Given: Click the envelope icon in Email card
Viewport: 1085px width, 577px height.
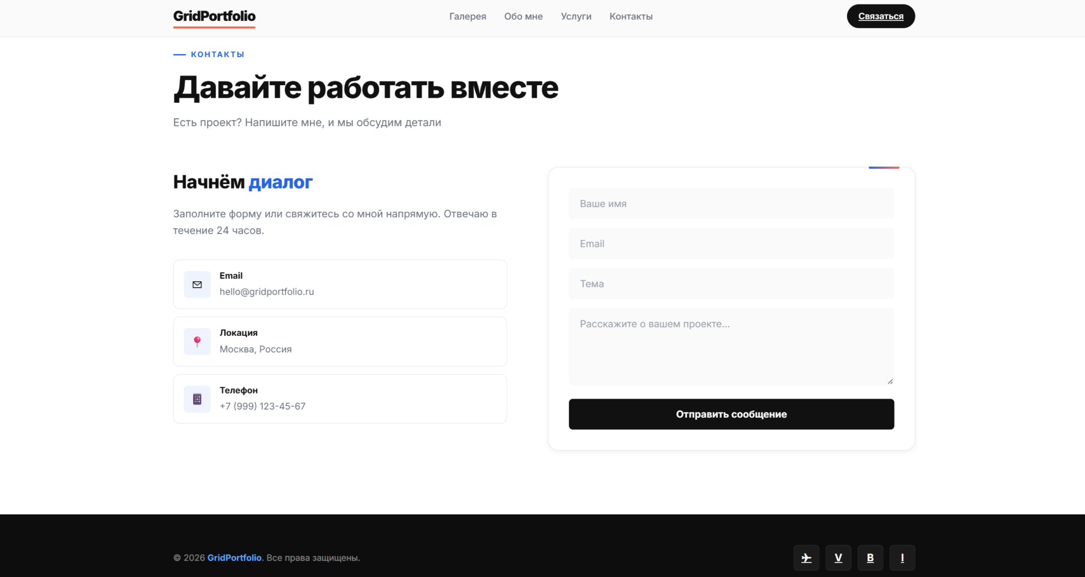Looking at the screenshot, I should point(197,285).
